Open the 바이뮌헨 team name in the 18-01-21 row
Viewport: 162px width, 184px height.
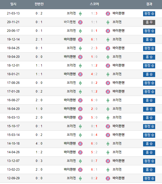[x=70, y=74]
